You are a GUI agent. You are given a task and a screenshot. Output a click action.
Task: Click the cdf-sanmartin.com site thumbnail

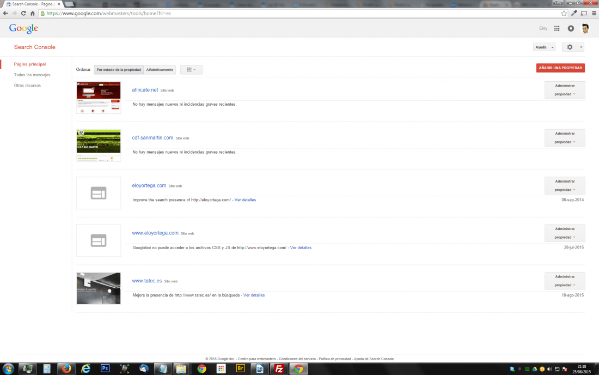tap(99, 146)
